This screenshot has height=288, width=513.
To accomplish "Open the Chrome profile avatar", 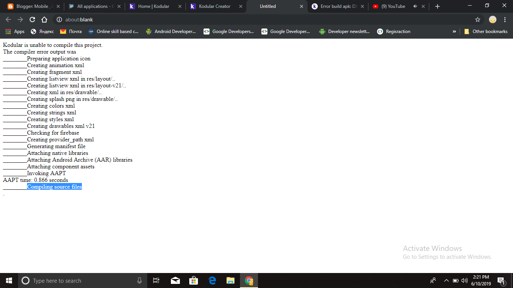I will point(493,19).
